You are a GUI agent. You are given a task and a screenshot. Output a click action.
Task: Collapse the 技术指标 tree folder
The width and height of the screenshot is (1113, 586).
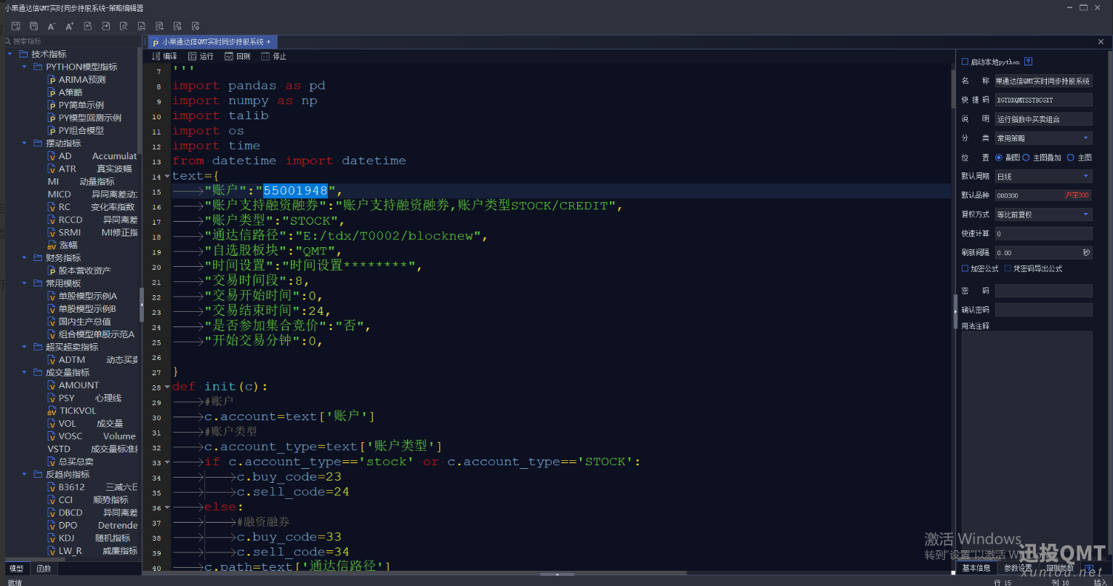tap(10, 54)
